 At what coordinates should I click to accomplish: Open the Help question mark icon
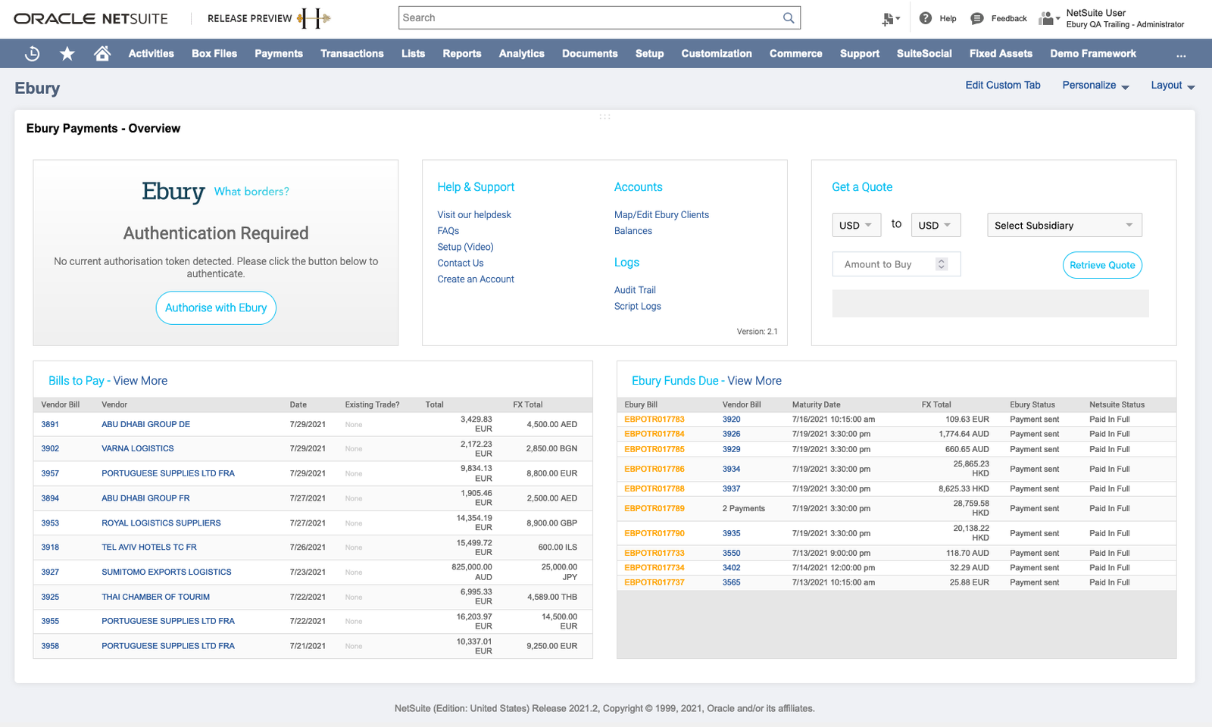[x=926, y=18]
